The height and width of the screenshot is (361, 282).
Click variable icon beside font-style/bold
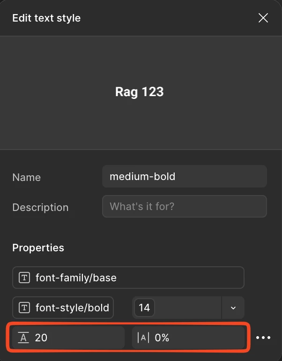[x=24, y=308]
